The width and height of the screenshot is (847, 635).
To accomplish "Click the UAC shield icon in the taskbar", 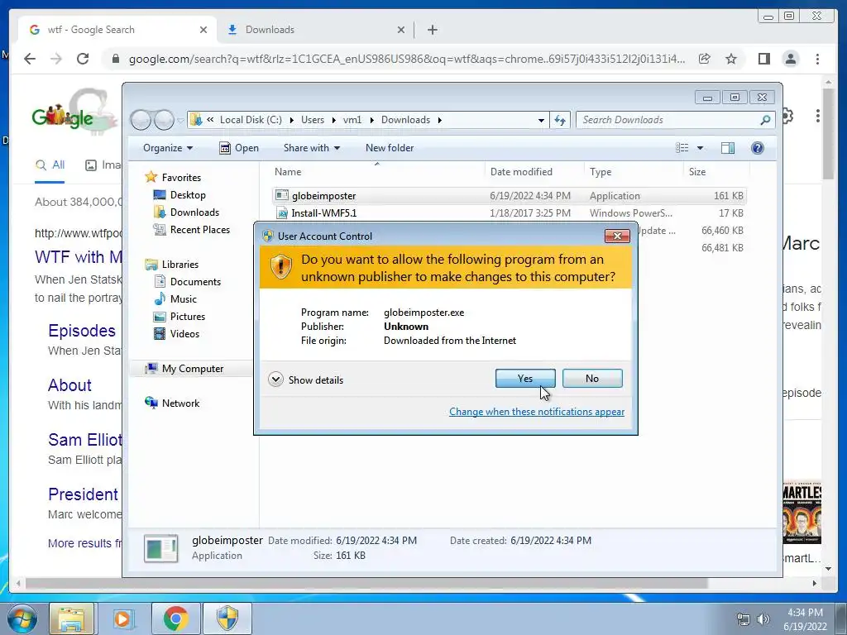I will coord(227,618).
